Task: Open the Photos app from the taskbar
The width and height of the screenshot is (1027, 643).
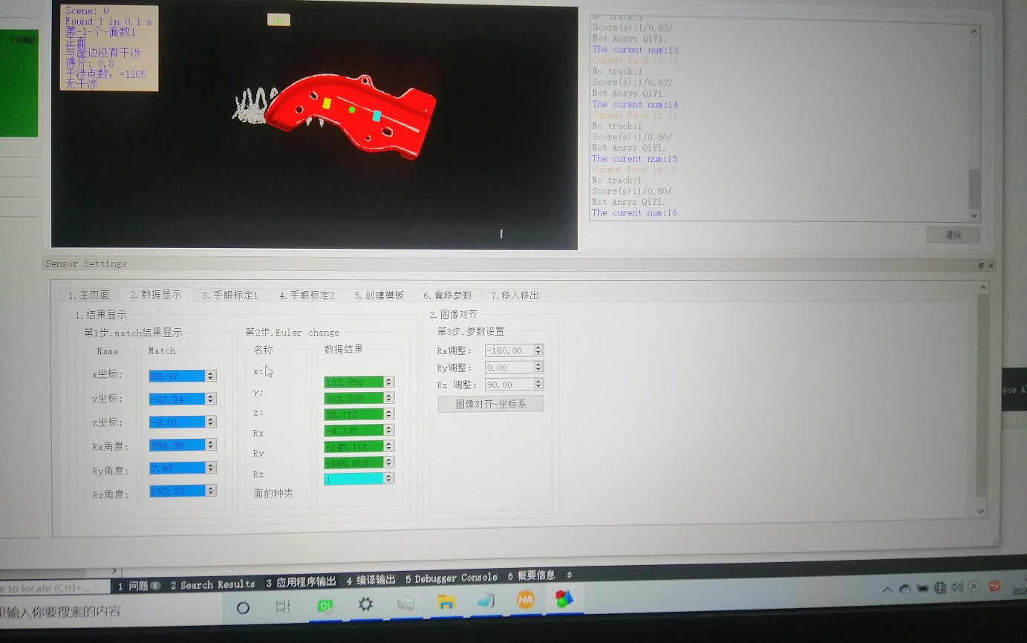Action: [405, 604]
